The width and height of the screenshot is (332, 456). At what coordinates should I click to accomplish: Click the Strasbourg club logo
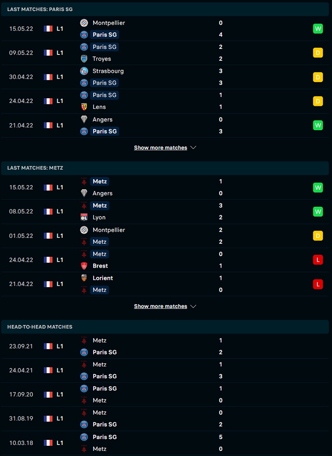click(84, 71)
